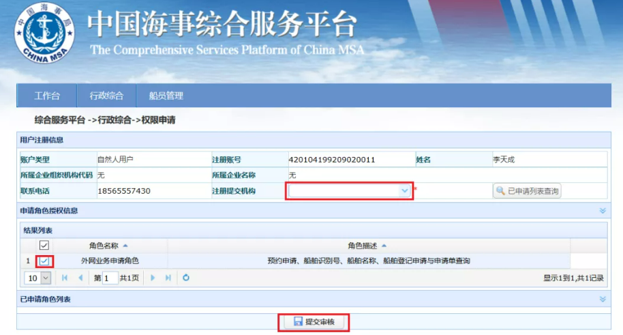This screenshot has height=335, width=623.
Task: Refresh the result list icon
Action: (x=186, y=278)
